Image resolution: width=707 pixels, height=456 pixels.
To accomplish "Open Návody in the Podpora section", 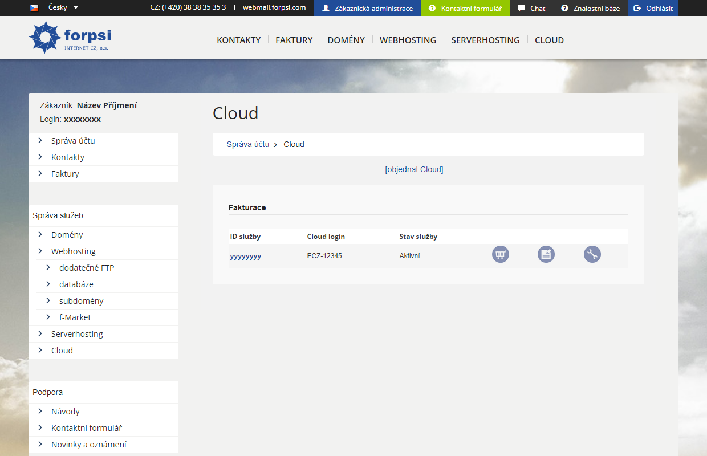I will click(66, 411).
